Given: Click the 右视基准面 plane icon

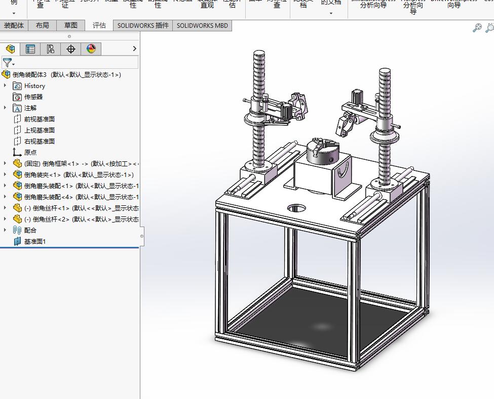Looking at the screenshot, I should tap(17, 142).
